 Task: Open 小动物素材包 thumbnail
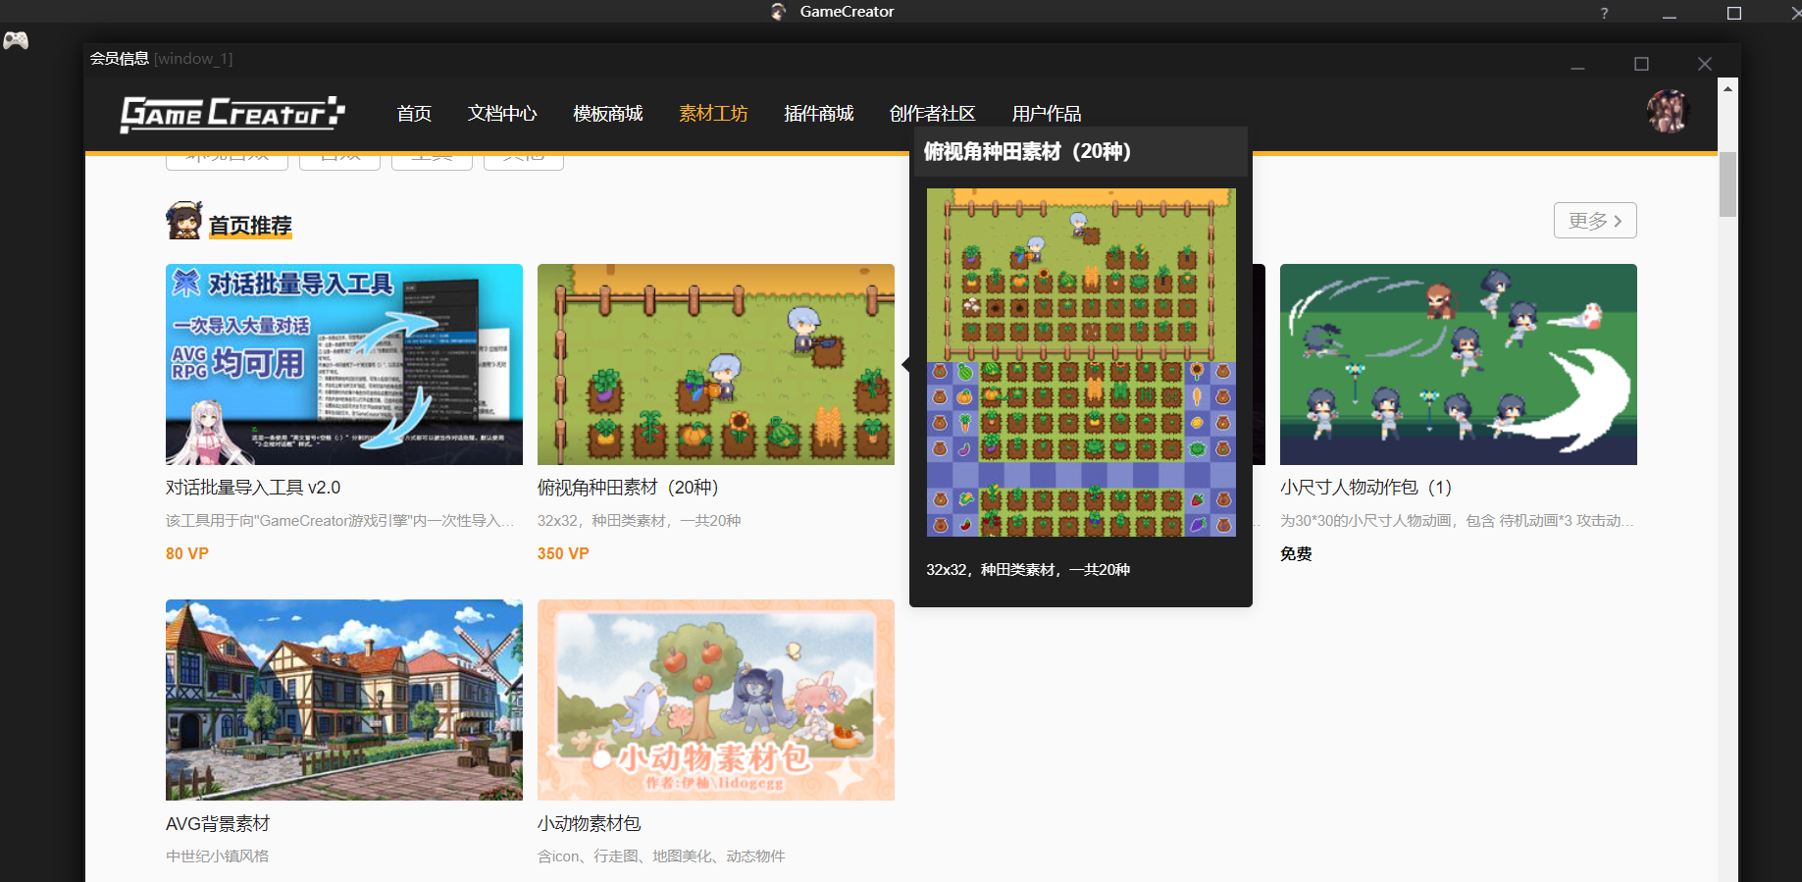[x=716, y=700]
